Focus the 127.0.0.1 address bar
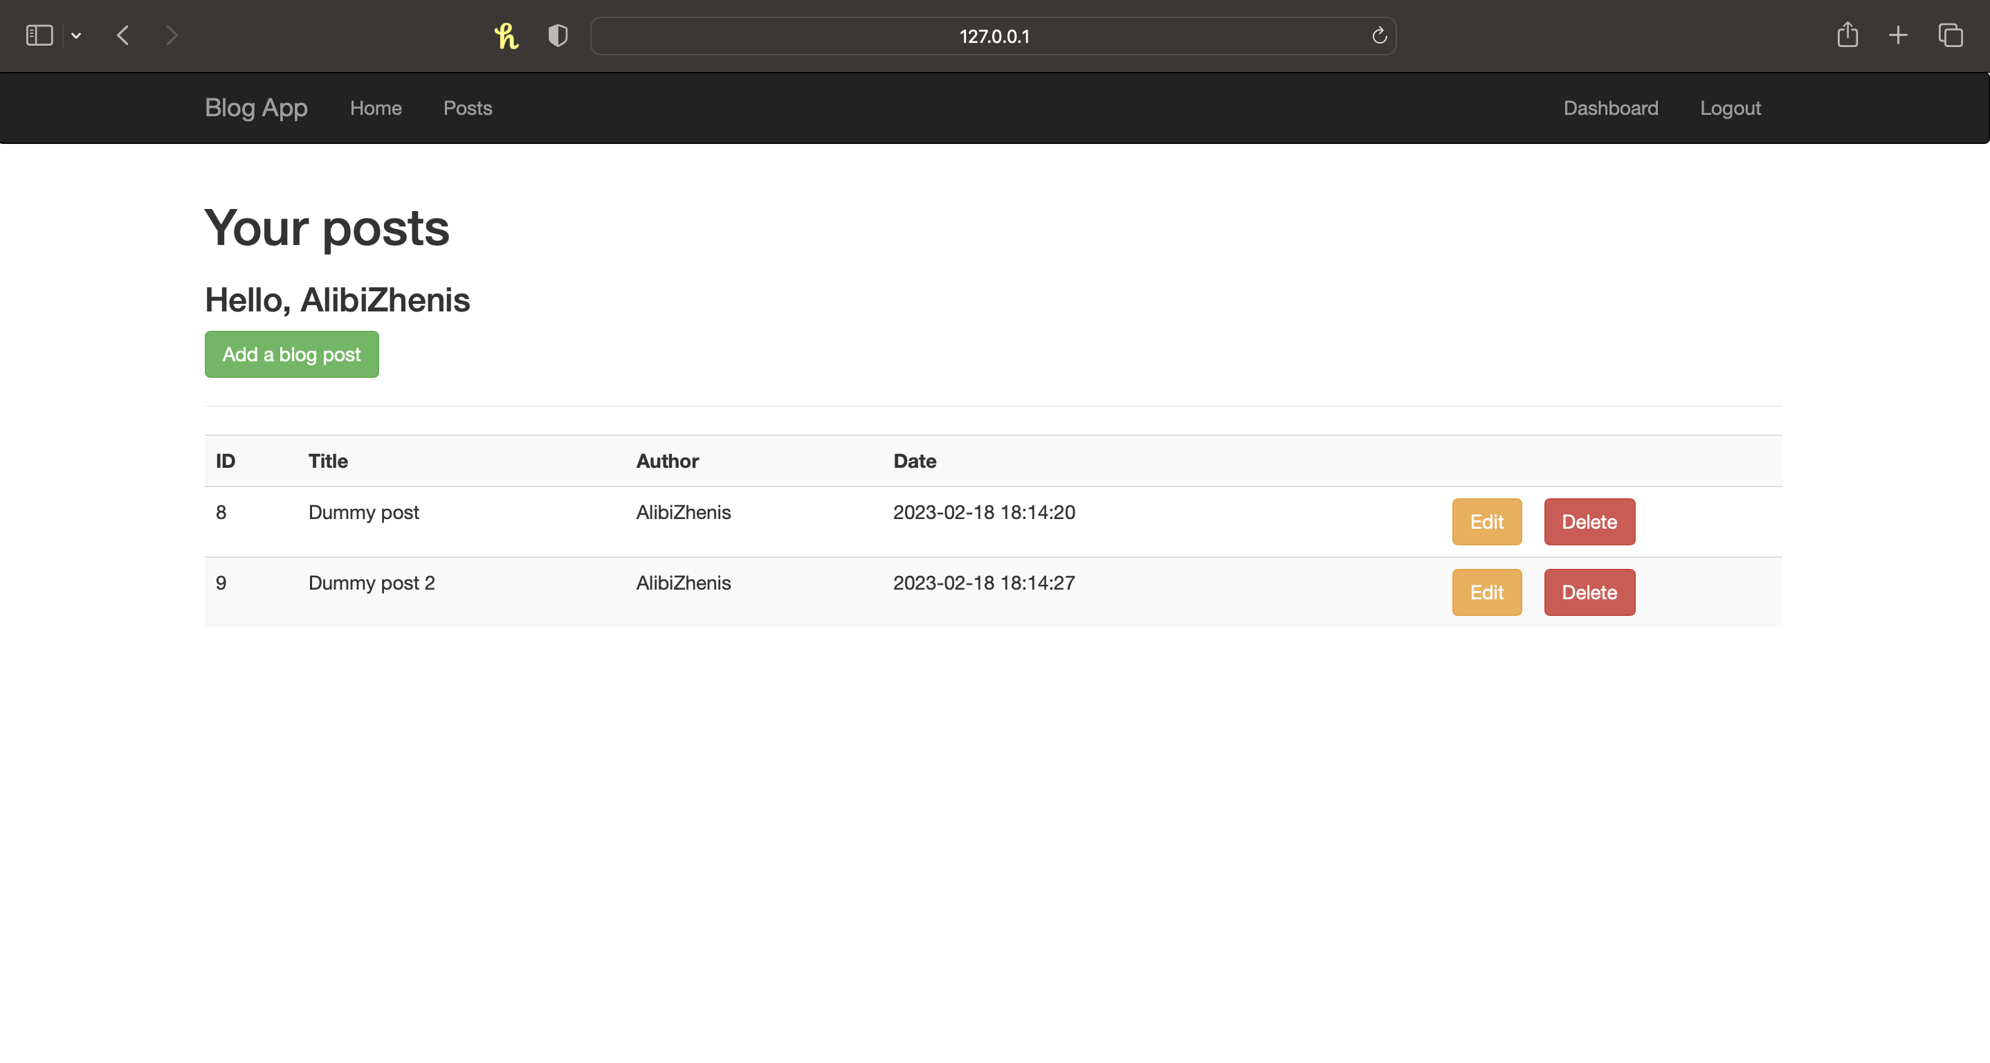The image size is (1990, 1063). click(994, 36)
